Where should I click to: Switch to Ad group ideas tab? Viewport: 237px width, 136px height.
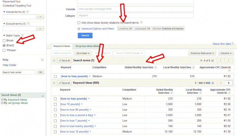pyautogui.click(x=85, y=46)
